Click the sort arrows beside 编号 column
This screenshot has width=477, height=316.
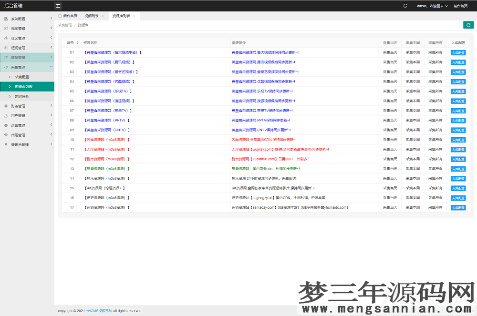(x=77, y=43)
